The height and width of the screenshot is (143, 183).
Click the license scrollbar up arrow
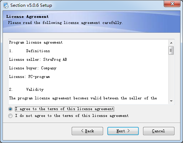tap(171, 43)
